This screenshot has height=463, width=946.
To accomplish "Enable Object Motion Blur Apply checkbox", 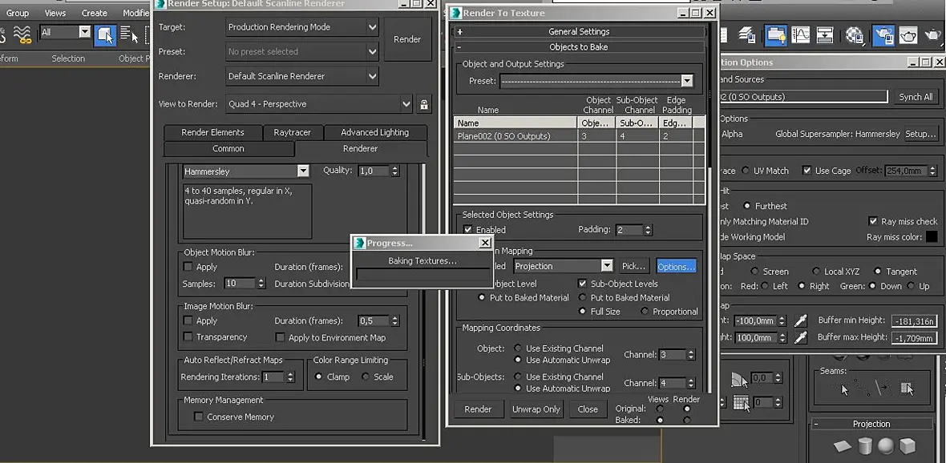I will [188, 267].
